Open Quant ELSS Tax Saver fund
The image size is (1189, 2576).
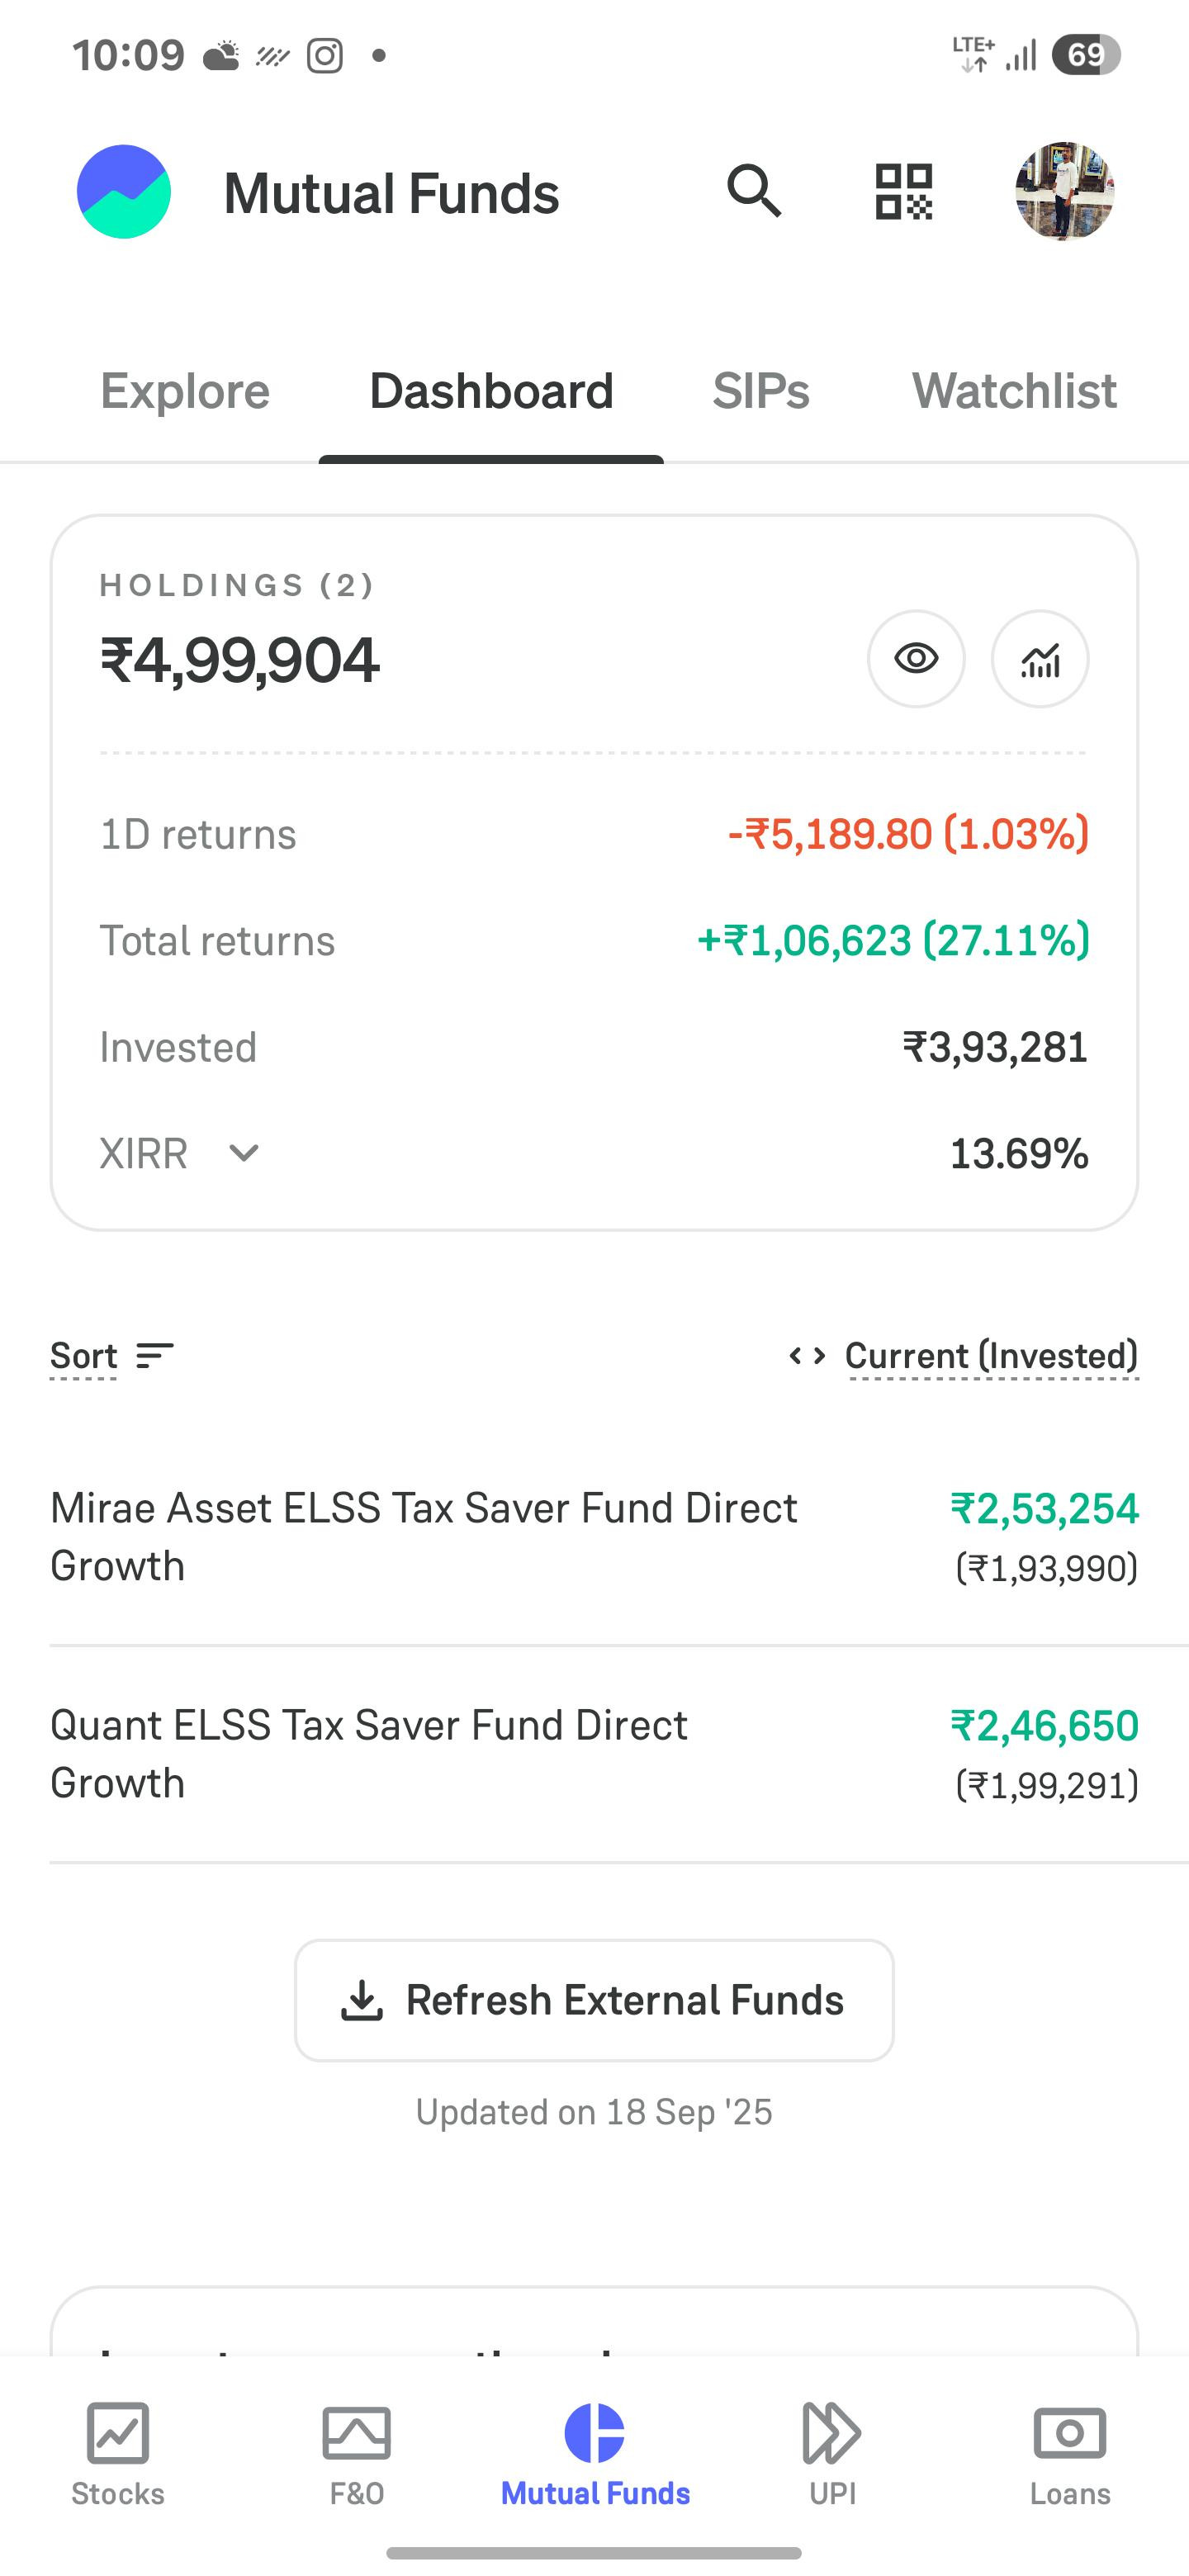click(594, 1754)
